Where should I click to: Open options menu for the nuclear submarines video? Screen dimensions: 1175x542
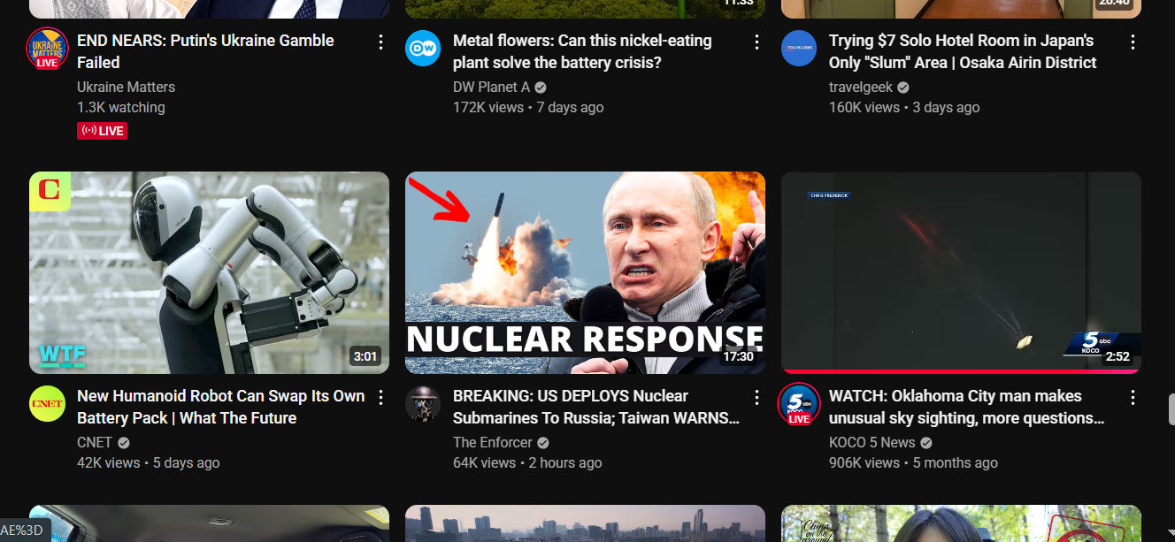tap(756, 397)
